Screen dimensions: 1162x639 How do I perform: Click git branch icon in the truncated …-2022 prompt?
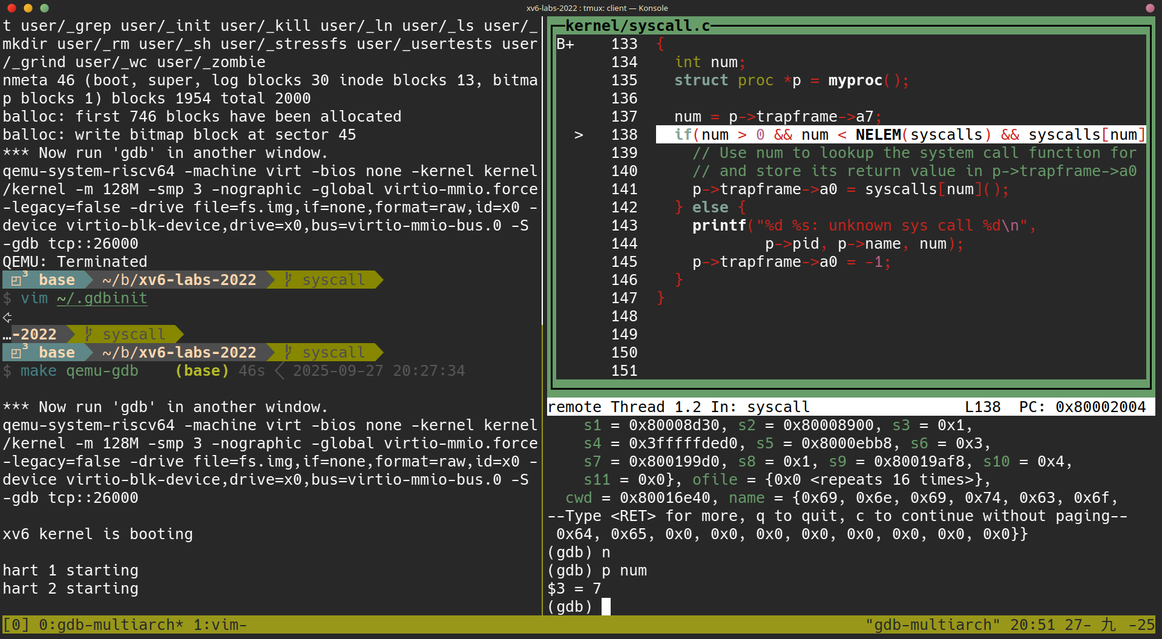pyautogui.click(x=88, y=335)
